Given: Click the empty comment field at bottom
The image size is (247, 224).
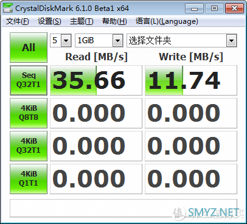Looking at the screenshot, I should coord(123,208).
